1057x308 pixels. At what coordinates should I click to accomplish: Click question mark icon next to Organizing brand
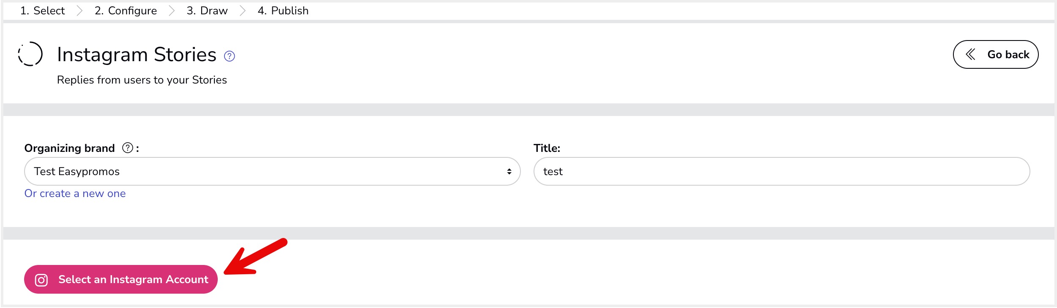coord(128,148)
